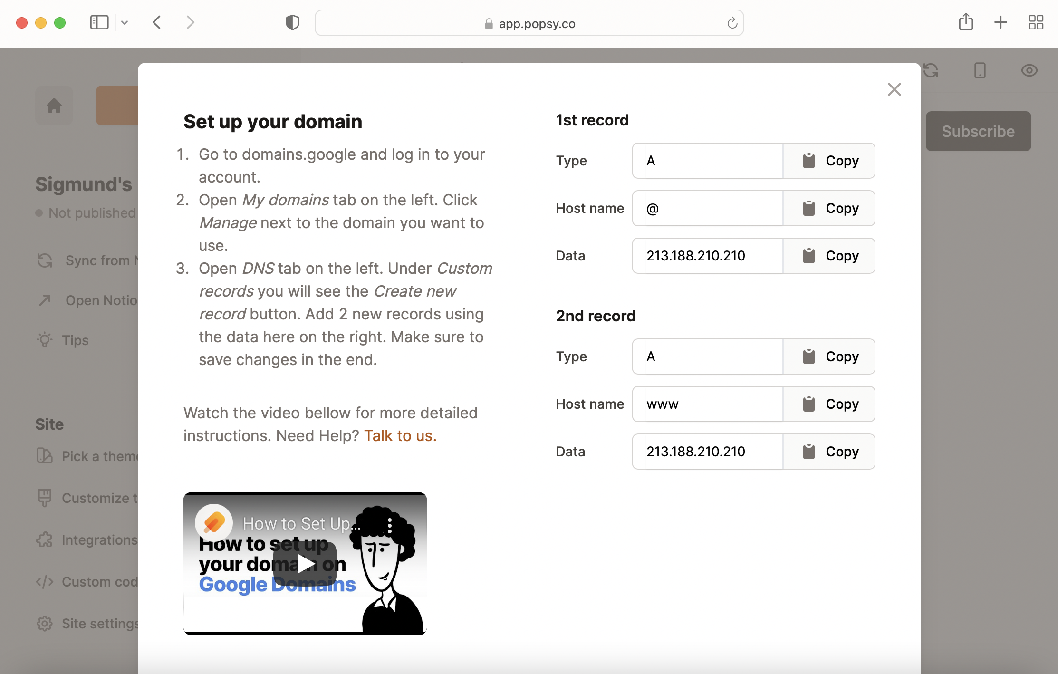This screenshot has width=1058, height=674.
Task: Click the sync refresh icon in top bar
Action: coord(931,71)
